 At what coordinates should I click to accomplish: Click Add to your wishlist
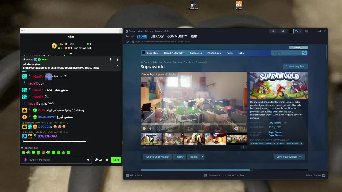coord(158,157)
